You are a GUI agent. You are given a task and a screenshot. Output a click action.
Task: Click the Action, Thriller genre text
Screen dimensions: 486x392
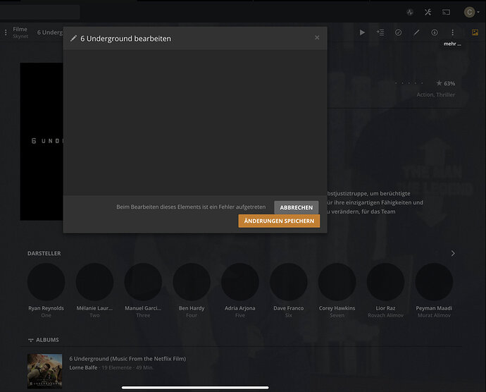[435, 94]
